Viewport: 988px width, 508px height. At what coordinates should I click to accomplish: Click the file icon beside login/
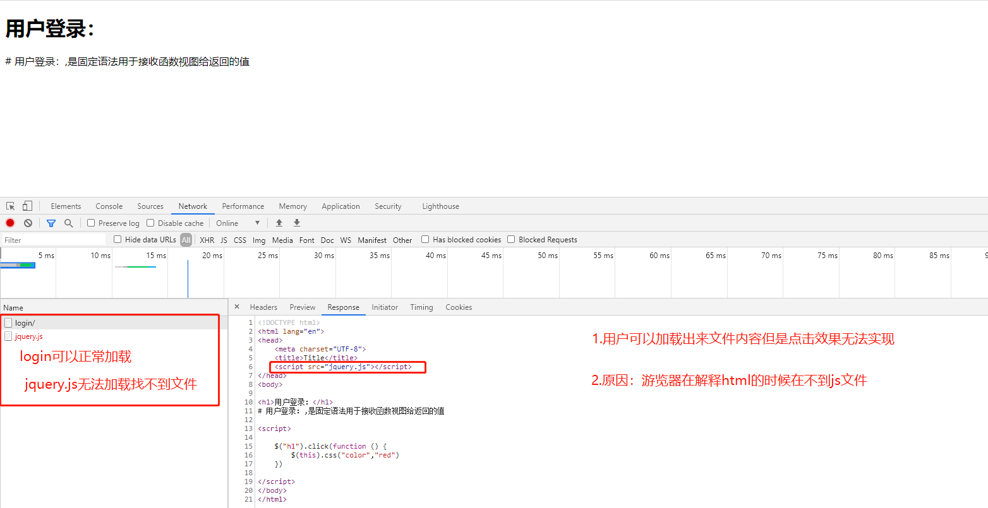coord(8,322)
